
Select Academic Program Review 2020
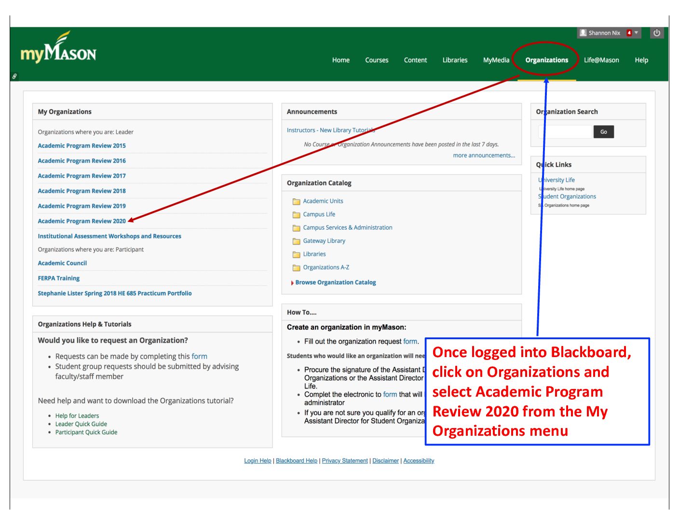pyautogui.click(x=81, y=221)
